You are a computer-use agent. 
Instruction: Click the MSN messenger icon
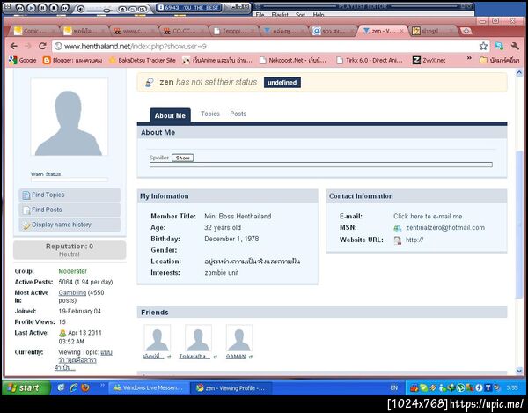(x=398, y=228)
